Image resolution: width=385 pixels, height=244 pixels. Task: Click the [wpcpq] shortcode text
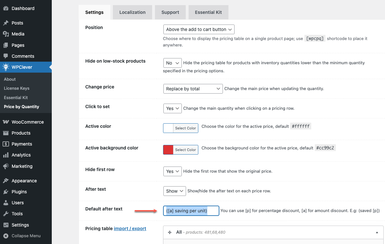pyautogui.click(x=315, y=38)
